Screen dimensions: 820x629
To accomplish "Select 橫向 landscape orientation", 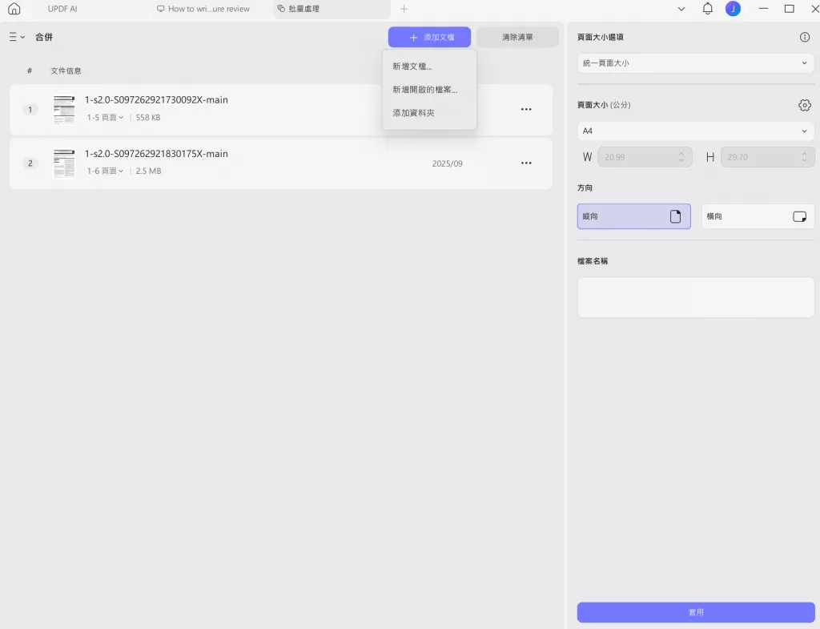I will [757, 216].
